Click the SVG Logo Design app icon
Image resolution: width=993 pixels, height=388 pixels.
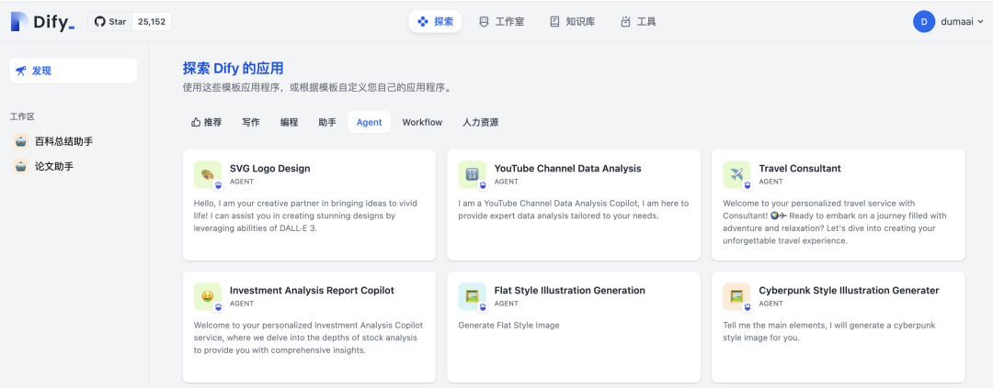[x=208, y=174]
